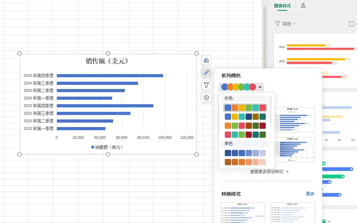Collapse the 系列颜色 color palette dropdown
Viewport: 357px width, 223px height.
click(260, 87)
